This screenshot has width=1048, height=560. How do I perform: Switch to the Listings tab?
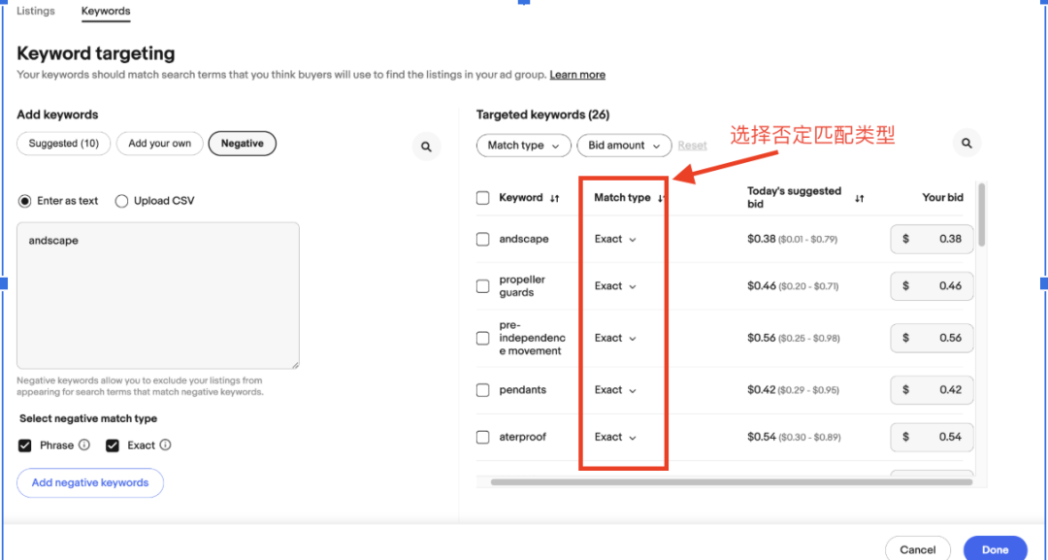click(x=36, y=11)
